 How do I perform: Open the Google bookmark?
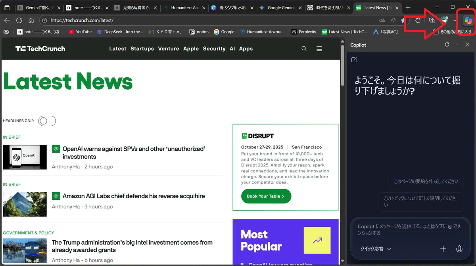(x=224, y=32)
